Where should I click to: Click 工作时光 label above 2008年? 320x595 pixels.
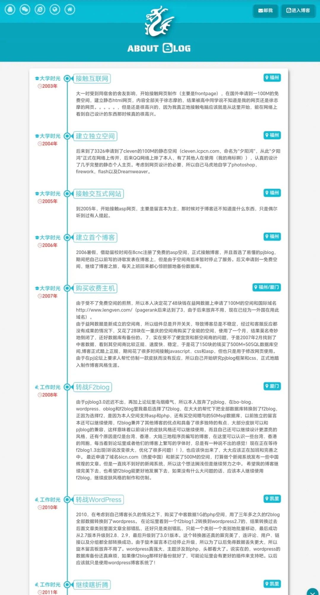48,387
